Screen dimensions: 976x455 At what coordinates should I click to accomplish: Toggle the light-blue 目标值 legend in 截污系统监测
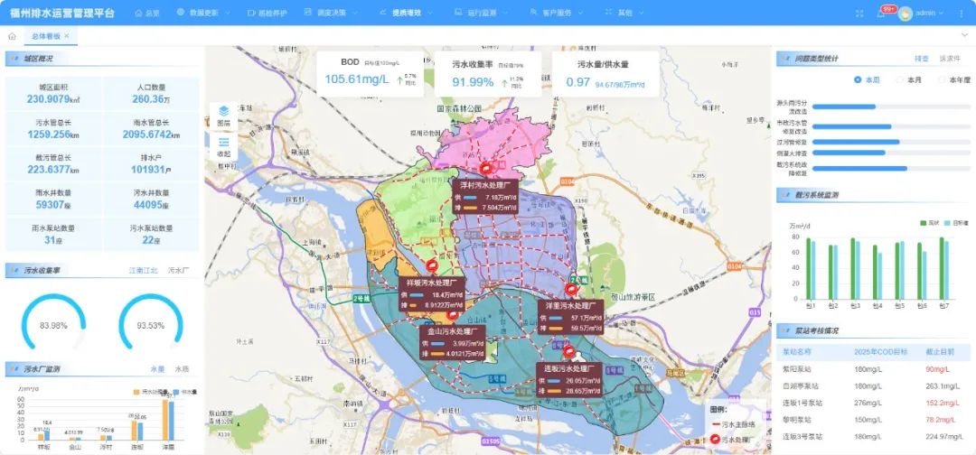pyautogui.click(x=956, y=222)
